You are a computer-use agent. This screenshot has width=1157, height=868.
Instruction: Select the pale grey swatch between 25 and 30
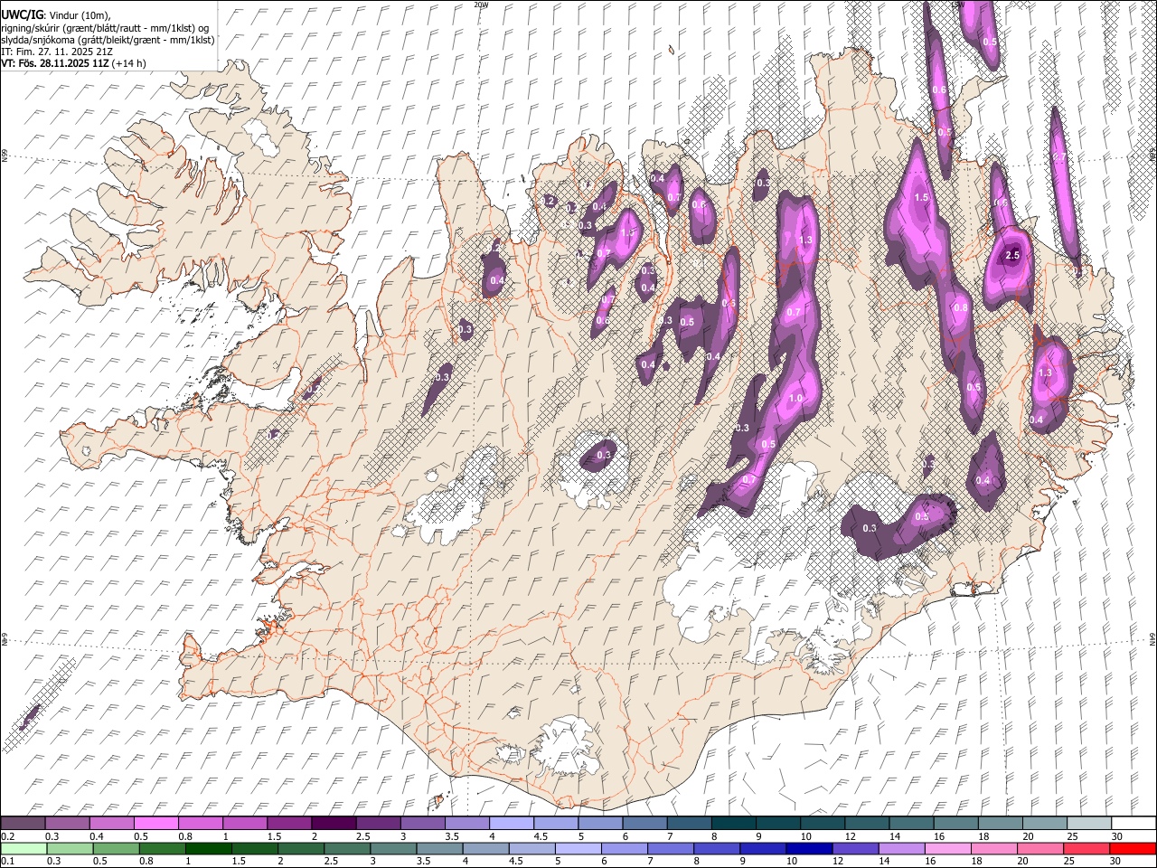point(1087,824)
